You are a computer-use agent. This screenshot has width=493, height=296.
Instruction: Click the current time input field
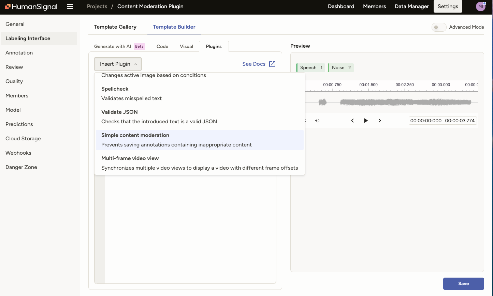426,121
